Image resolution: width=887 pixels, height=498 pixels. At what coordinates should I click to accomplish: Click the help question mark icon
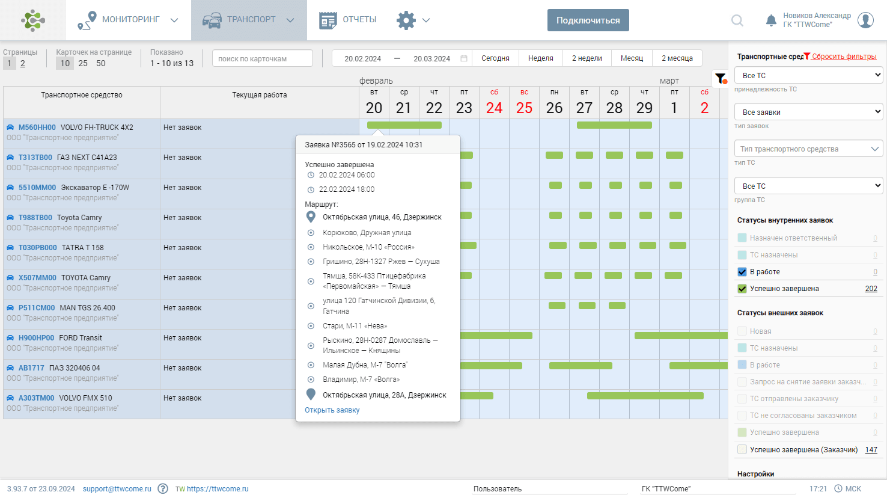point(163,488)
